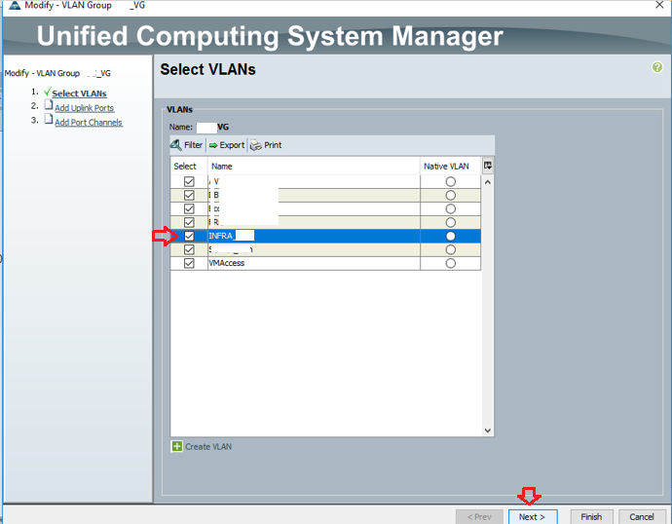672x524 pixels.
Task: Go to the Add Port Channels step
Action: tap(89, 122)
